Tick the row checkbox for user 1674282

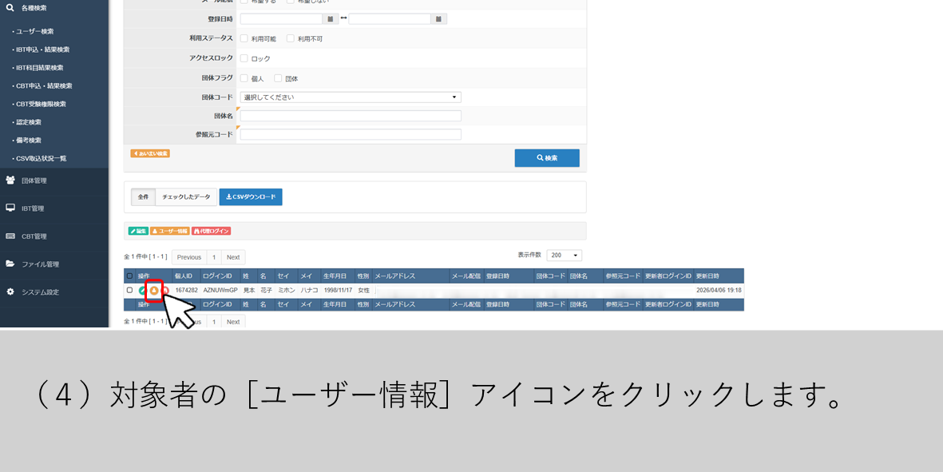pos(129,291)
